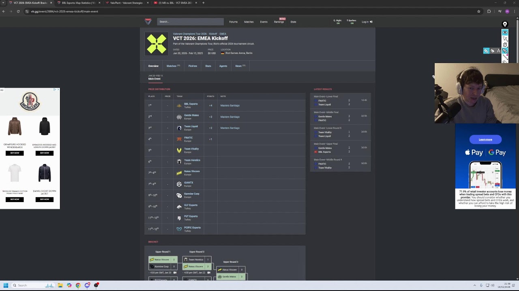Click the Log in link
This screenshot has width=519, height=291.
(x=367, y=22)
